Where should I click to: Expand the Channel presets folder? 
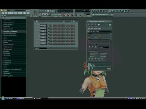click(x=9, y=22)
